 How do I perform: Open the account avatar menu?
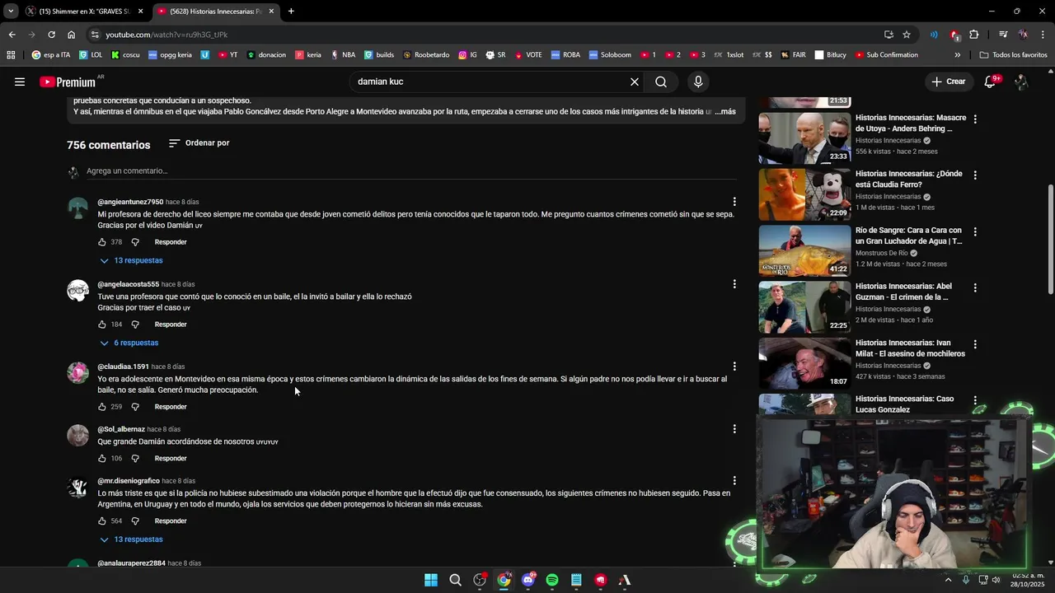(1021, 82)
